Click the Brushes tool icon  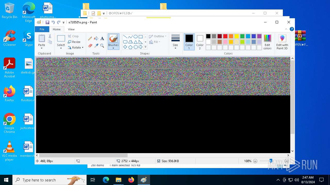click(x=113, y=39)
